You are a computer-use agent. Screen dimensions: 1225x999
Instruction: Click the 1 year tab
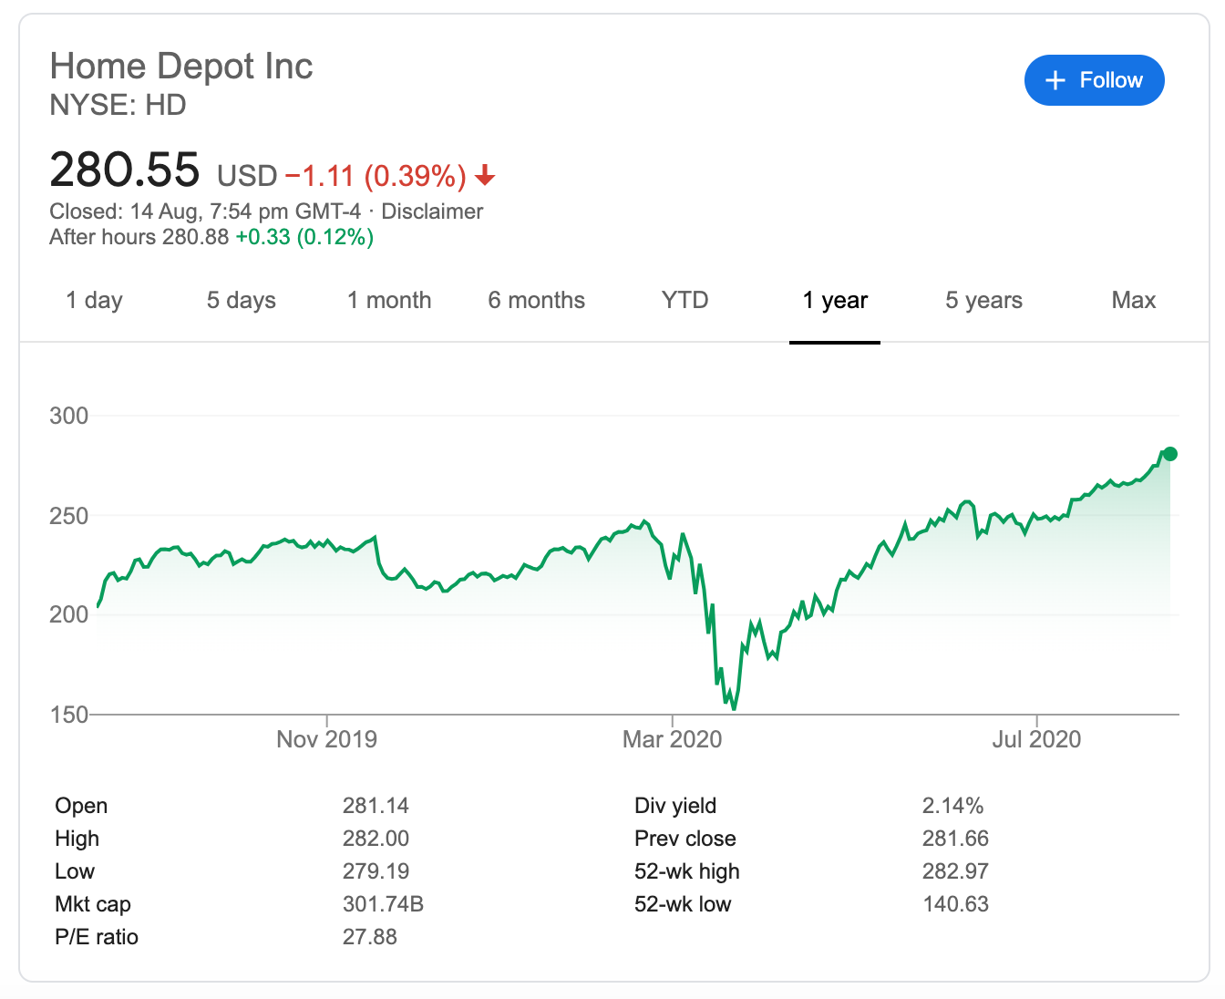tap(835, 301)
